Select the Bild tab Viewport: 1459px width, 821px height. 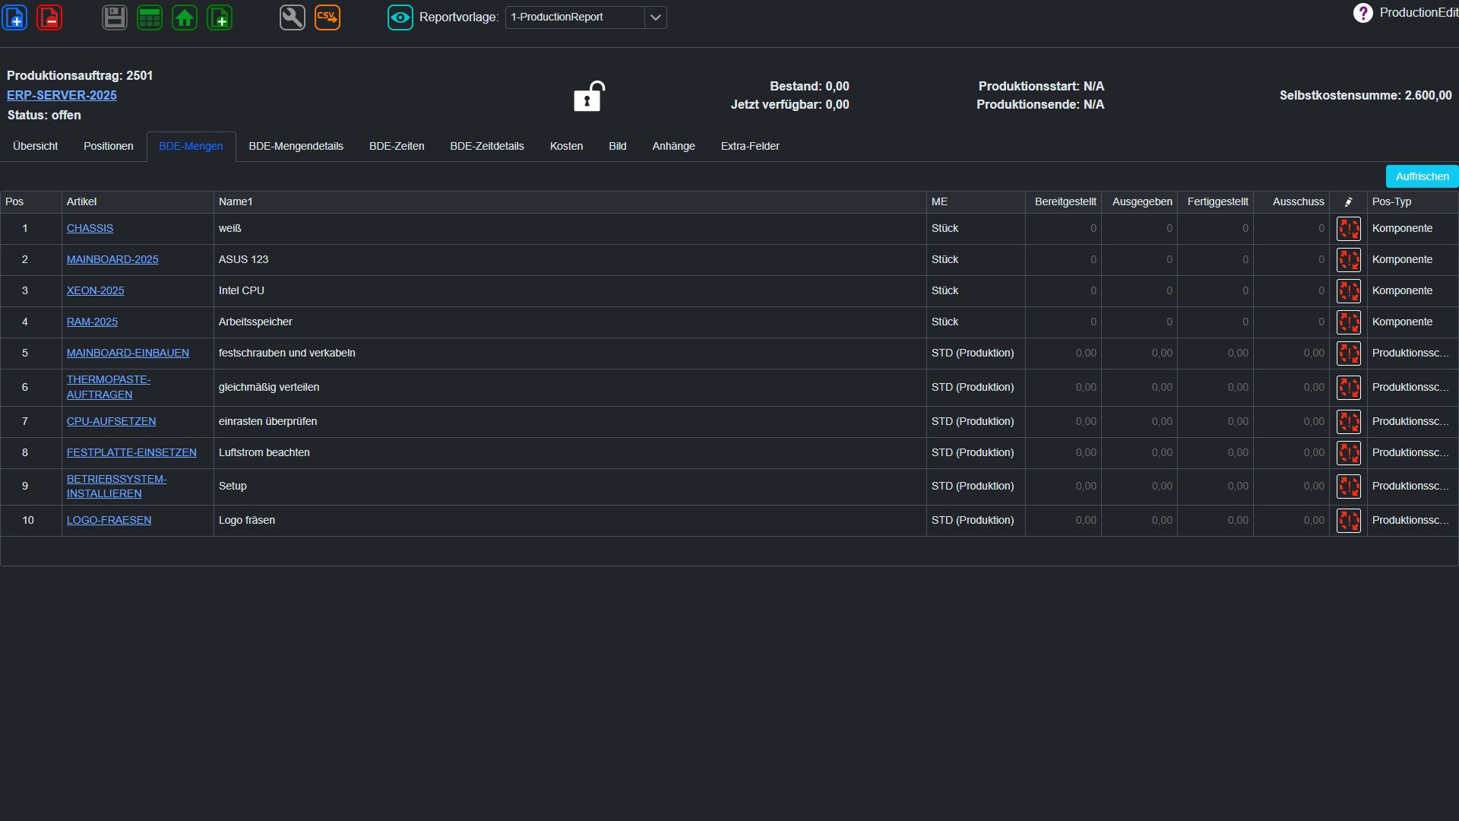click(x=617, y=146)
